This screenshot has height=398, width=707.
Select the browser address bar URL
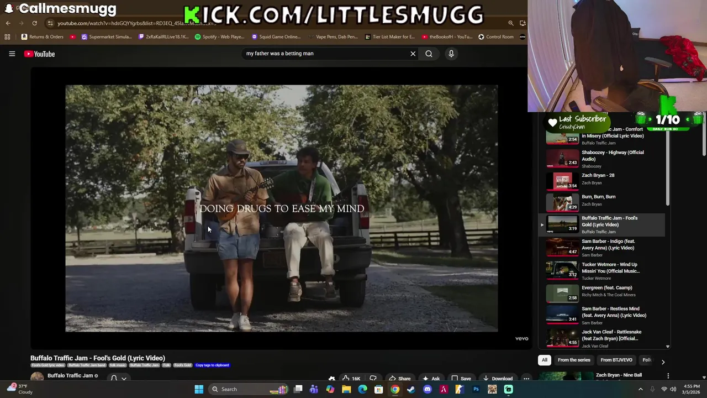tap(138, 23)
